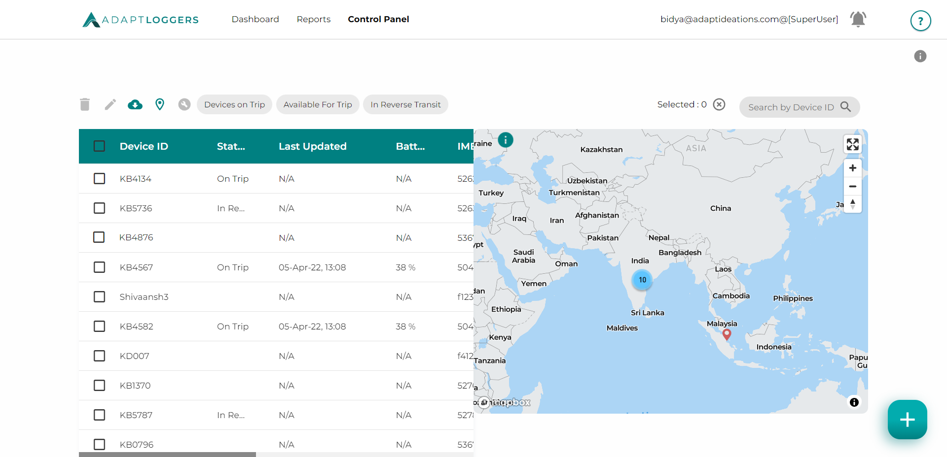Check the box for device KB5736
This screenshot has height=457, width=947.
point(99,208)
